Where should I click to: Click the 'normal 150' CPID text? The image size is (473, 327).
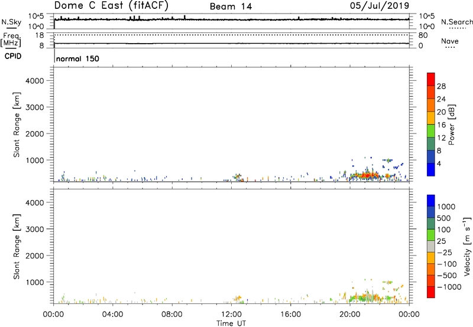[77, 58]
